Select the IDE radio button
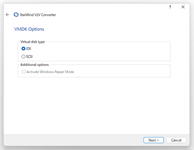194x150 pixels. (23, 49)
